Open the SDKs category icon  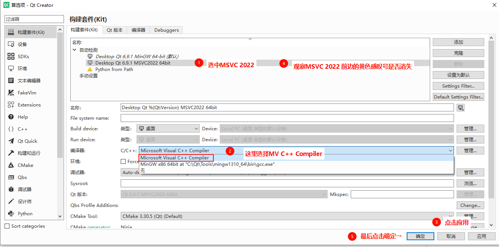[x=11, y=56]
